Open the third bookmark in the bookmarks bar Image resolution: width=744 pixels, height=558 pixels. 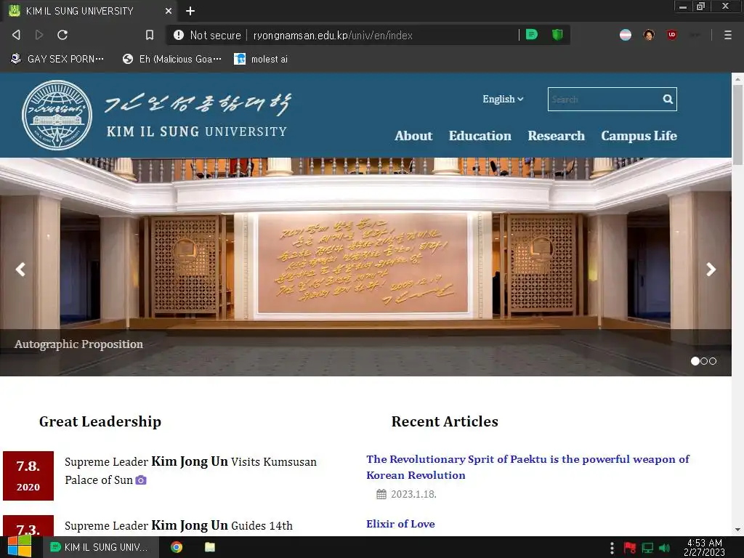261,59
